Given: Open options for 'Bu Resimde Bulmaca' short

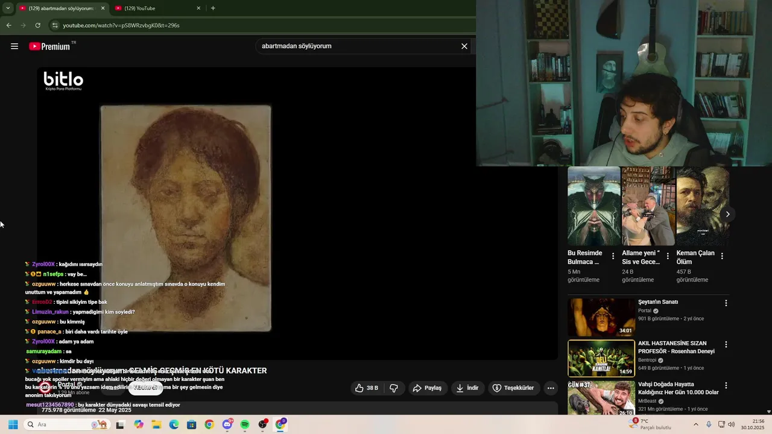Looking at the screenshot, I should [x=613, y=256].
